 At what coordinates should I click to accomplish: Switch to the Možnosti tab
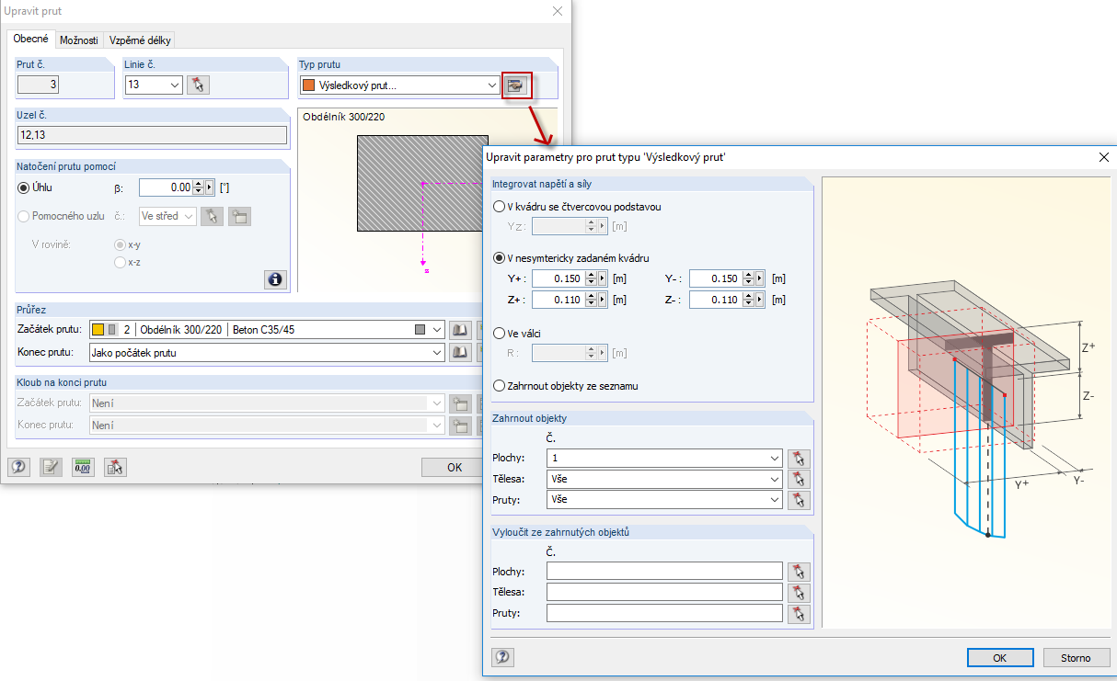79,40
